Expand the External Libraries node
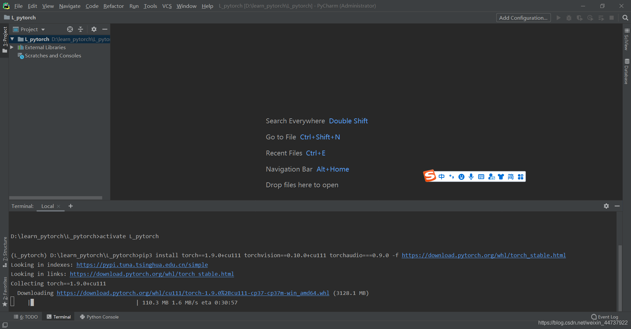The width and height of the screenshot is (631, 329). pyautogui.click(x=12, y=47)
